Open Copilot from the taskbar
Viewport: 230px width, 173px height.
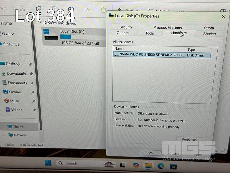(x=135, y=165)
